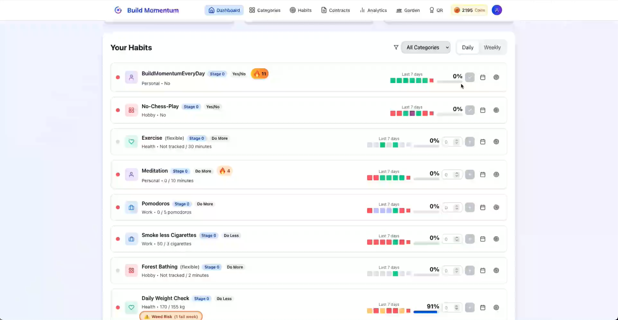Click the Analytics chart icon in navbar
618x320 pixels.
click(x=361, y=10)
